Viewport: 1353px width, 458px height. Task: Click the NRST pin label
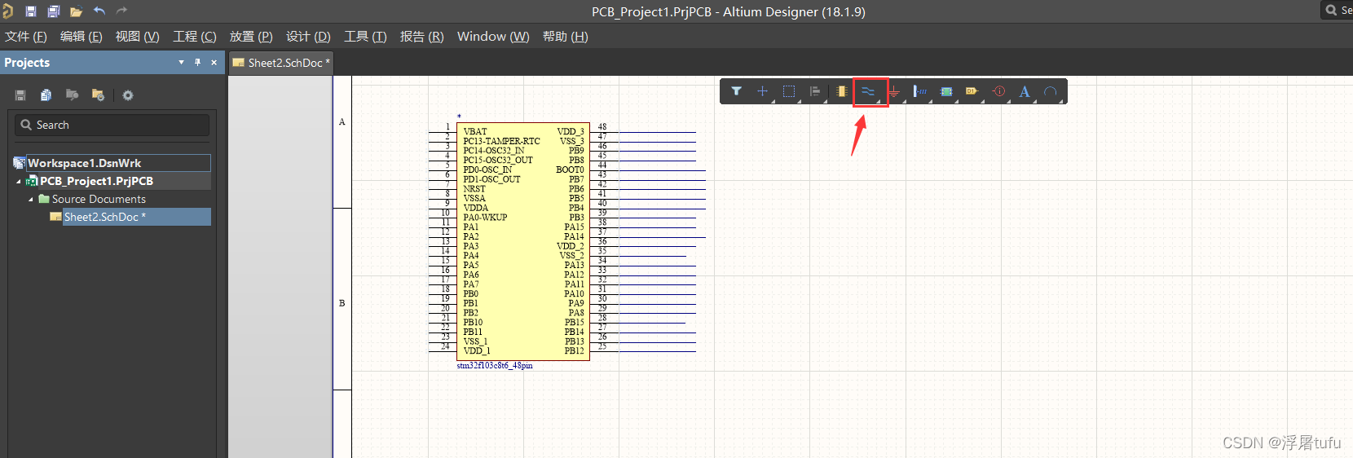click(474, 188)
